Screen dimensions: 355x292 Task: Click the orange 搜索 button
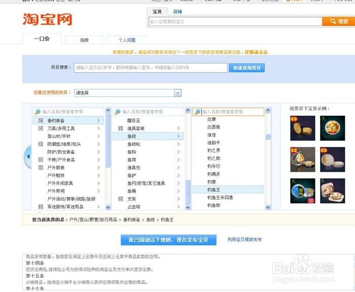339,21
